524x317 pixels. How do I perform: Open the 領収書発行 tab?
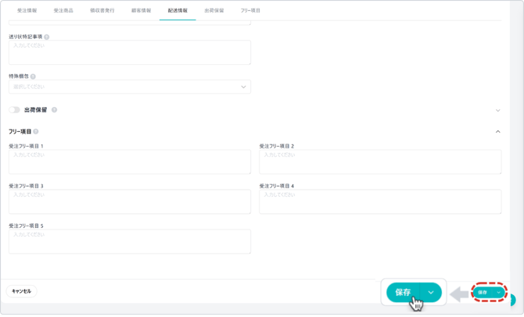pos(102,11)
